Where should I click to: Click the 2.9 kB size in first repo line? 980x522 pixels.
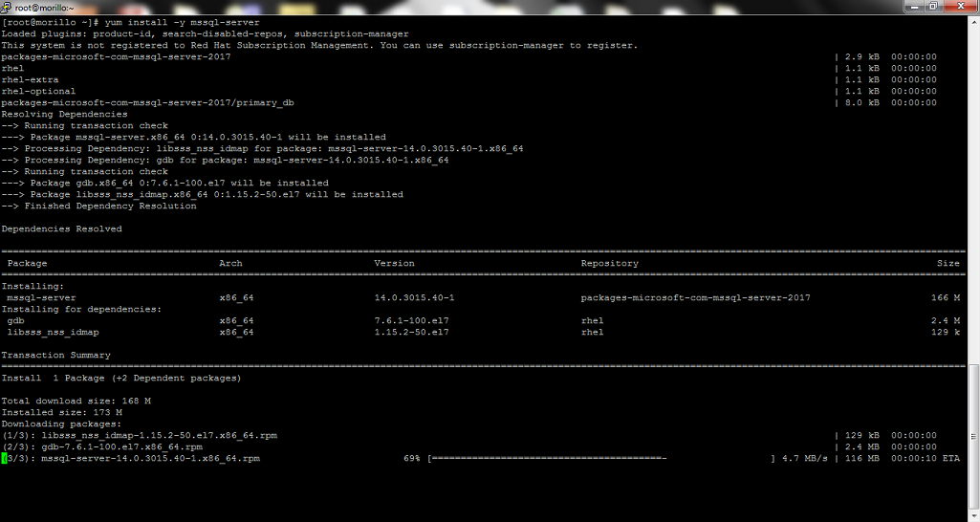point(862,57)
